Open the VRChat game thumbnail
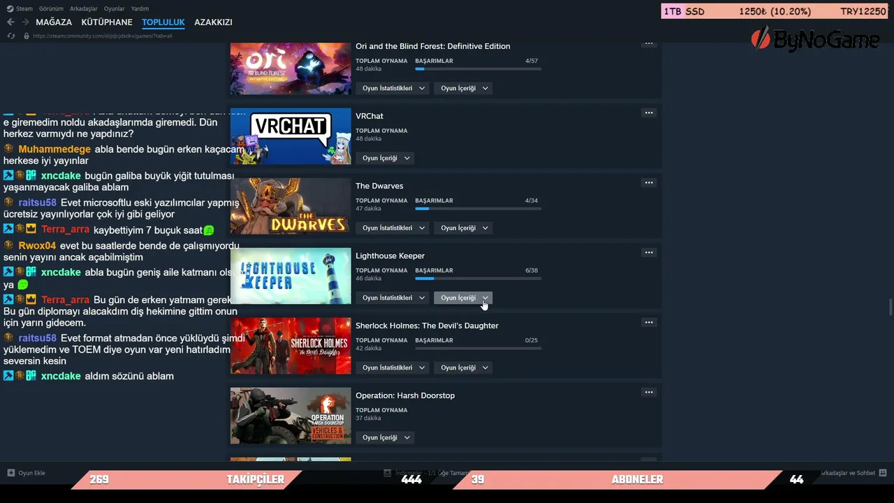The image size is (894, 503). pos(291,136)
